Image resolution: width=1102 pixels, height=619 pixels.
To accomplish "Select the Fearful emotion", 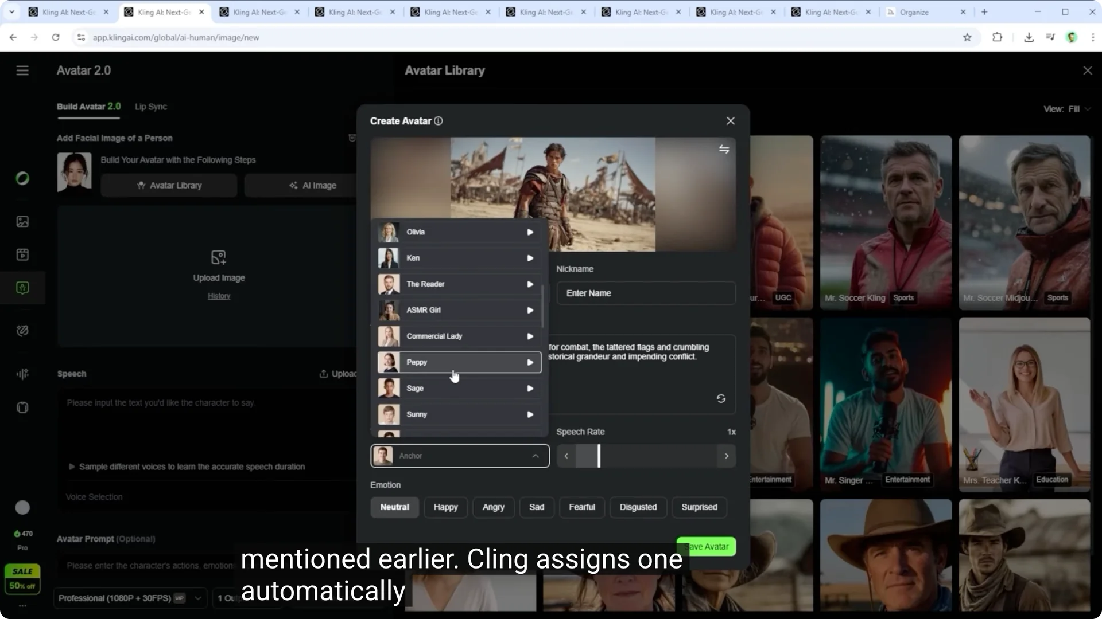I will [x=582, y=507].
